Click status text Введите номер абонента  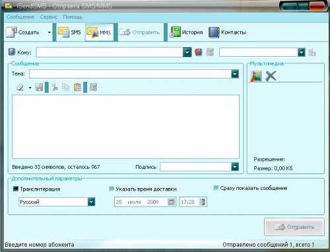tap(40, 245)
